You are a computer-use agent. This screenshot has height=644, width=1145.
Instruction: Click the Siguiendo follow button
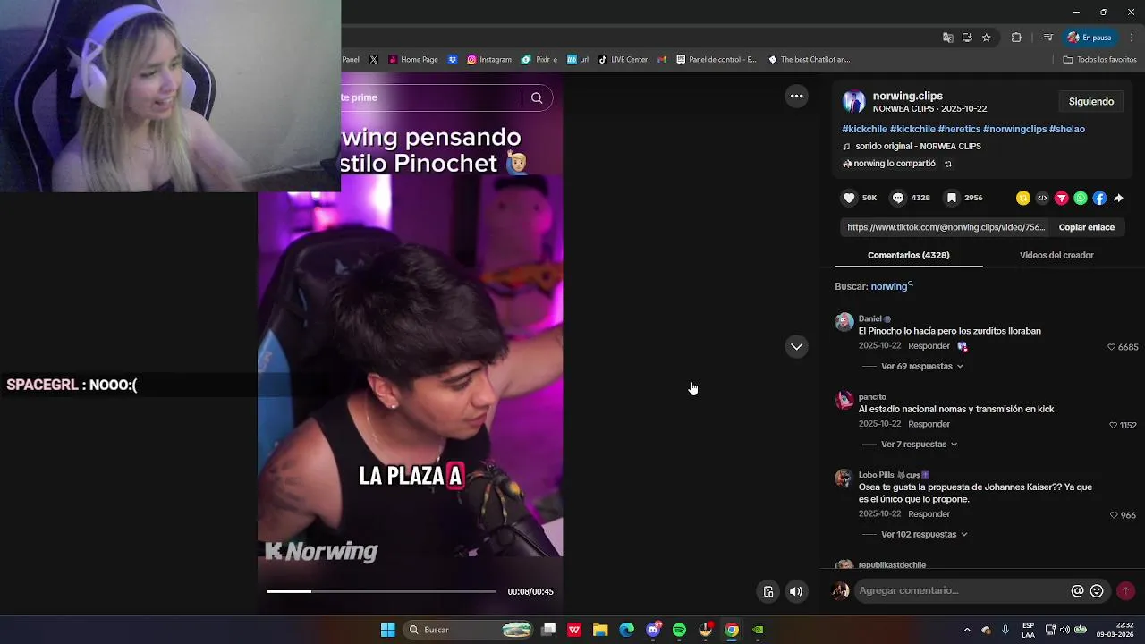(x=1091, y=101)
